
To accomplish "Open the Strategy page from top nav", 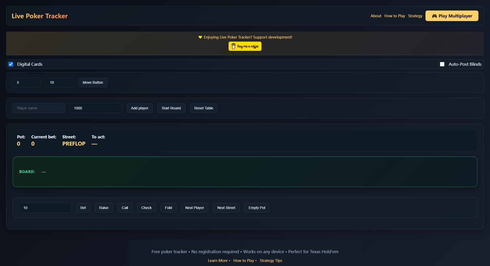I will pos(415,16).
